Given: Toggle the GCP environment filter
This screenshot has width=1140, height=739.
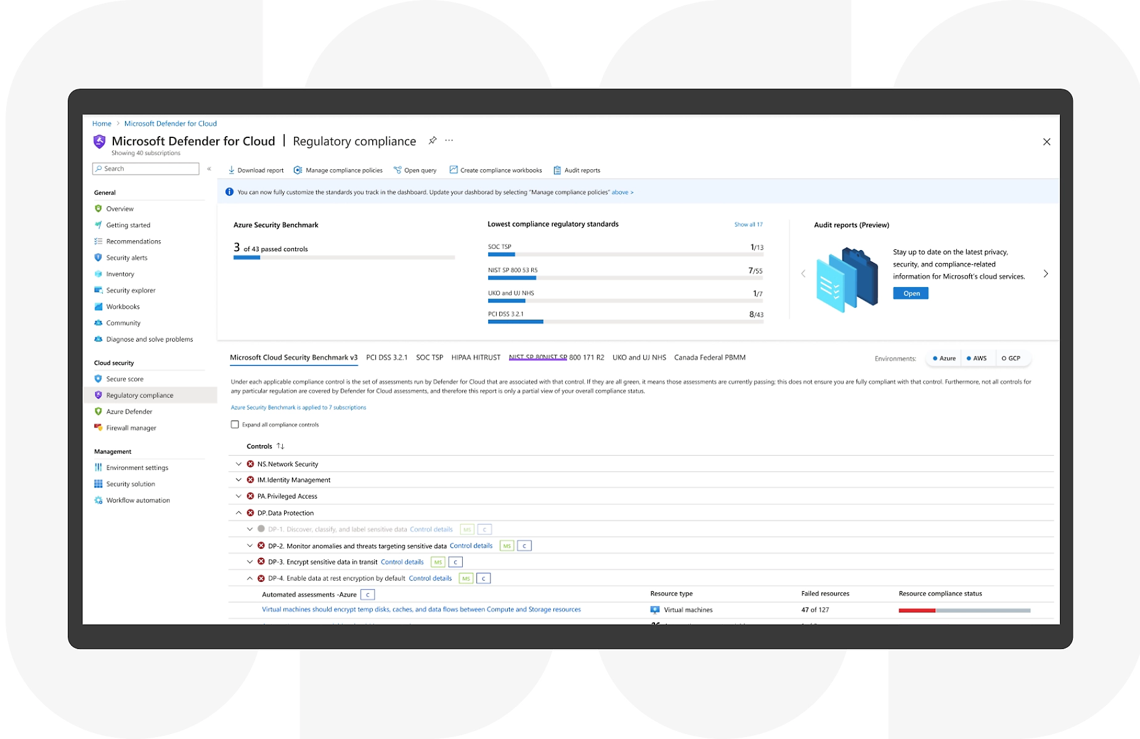Looking at the screenshot, I should coord(1011,358).
